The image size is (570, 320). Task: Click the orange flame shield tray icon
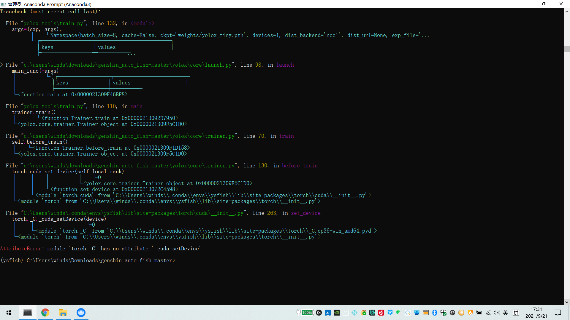470,313
